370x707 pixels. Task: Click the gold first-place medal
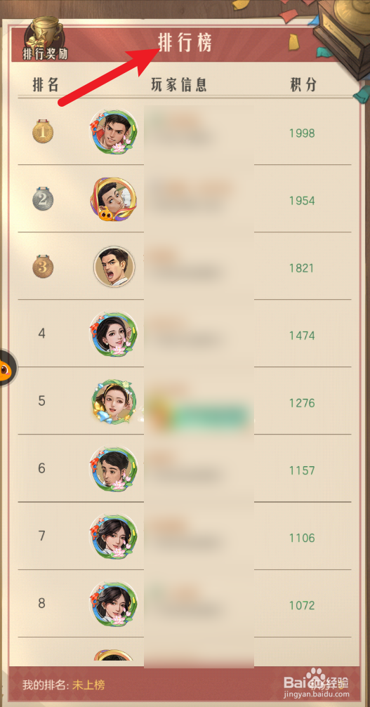(43, 131)
